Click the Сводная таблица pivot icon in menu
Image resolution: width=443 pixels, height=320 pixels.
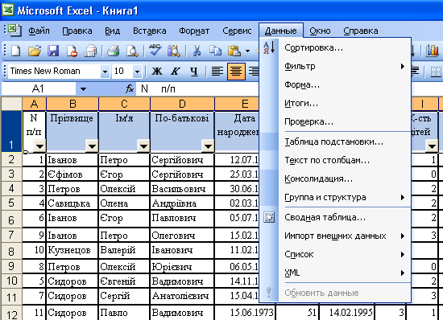pyautogui.click(x=269, y=217)
